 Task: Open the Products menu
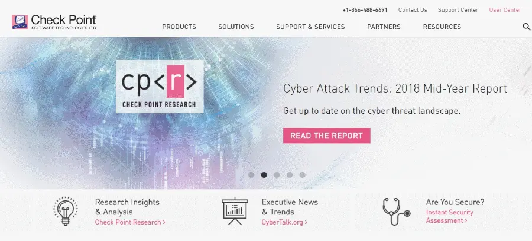tap(179, 27)
